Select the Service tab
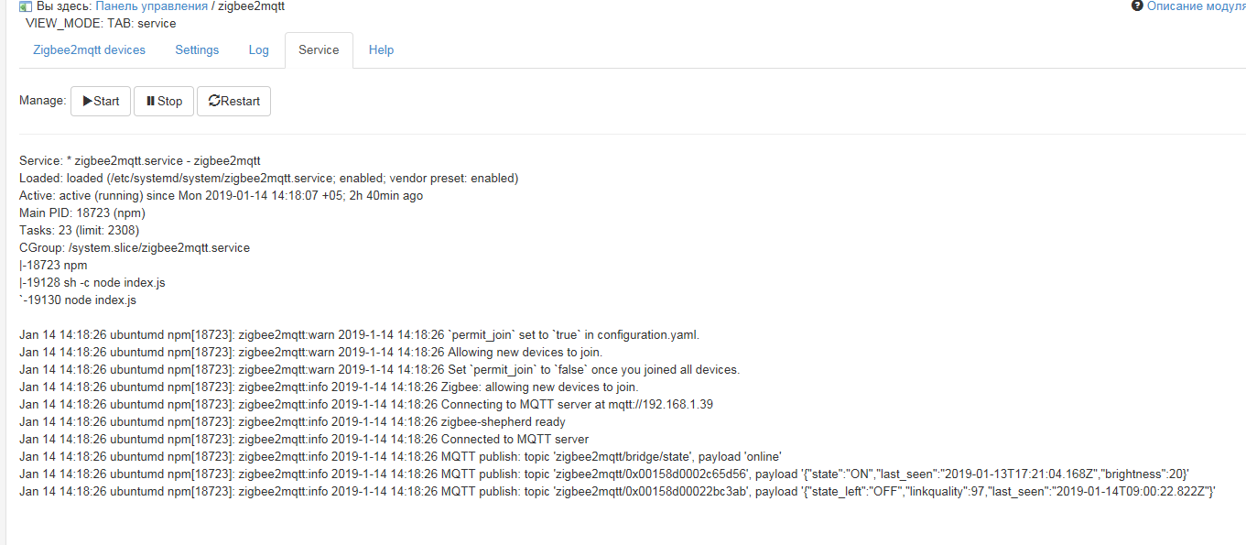The image size is (1246, 545). pyautogui.click(x=319, y=50)
